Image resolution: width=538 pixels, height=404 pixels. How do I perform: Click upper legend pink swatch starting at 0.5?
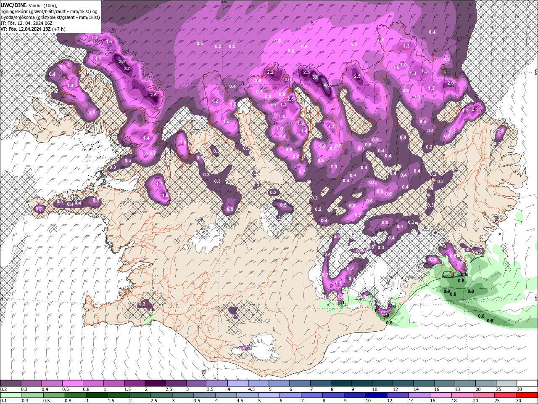pyautogui.click(x=72, y=384)
